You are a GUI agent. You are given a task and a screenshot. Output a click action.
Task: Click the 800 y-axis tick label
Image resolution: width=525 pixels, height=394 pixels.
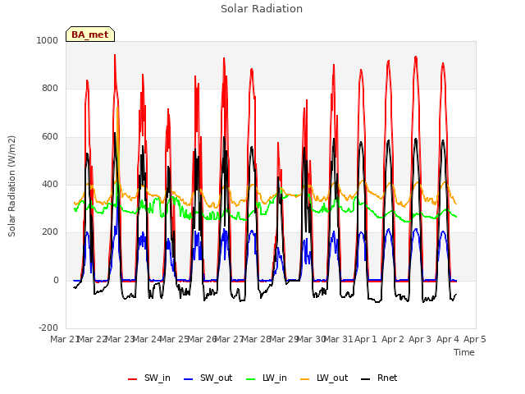[x=50, y=89]
